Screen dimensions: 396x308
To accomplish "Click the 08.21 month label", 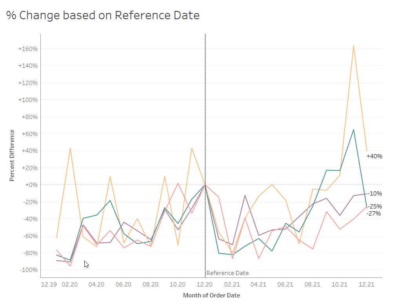I will tap(312, 284).
